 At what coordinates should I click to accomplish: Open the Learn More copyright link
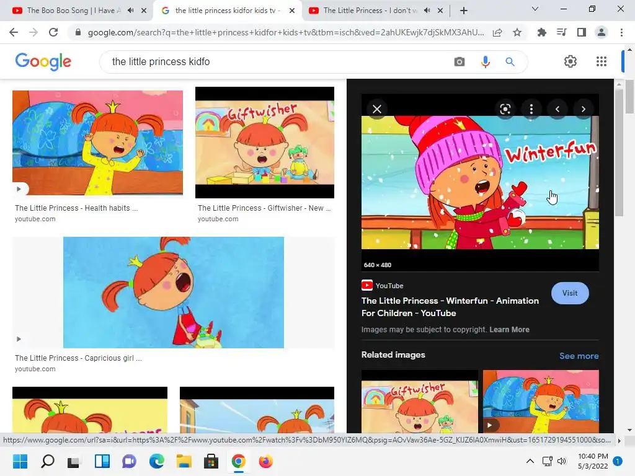pos(510,330)
